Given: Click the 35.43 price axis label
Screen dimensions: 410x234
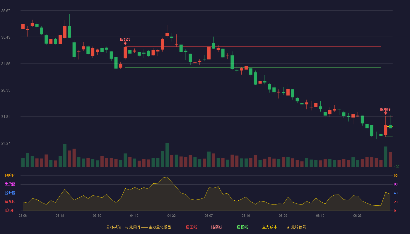Looking at the screenshot, I should [6, 37].
